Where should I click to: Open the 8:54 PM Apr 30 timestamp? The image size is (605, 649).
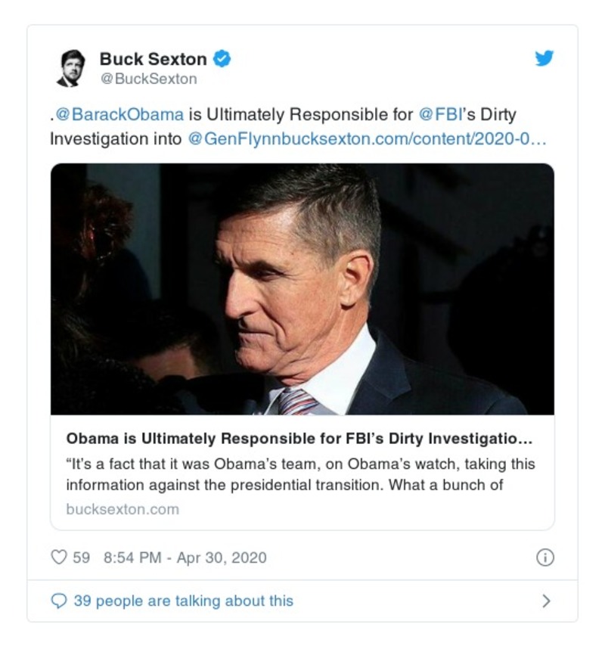(x=185, y=557)
